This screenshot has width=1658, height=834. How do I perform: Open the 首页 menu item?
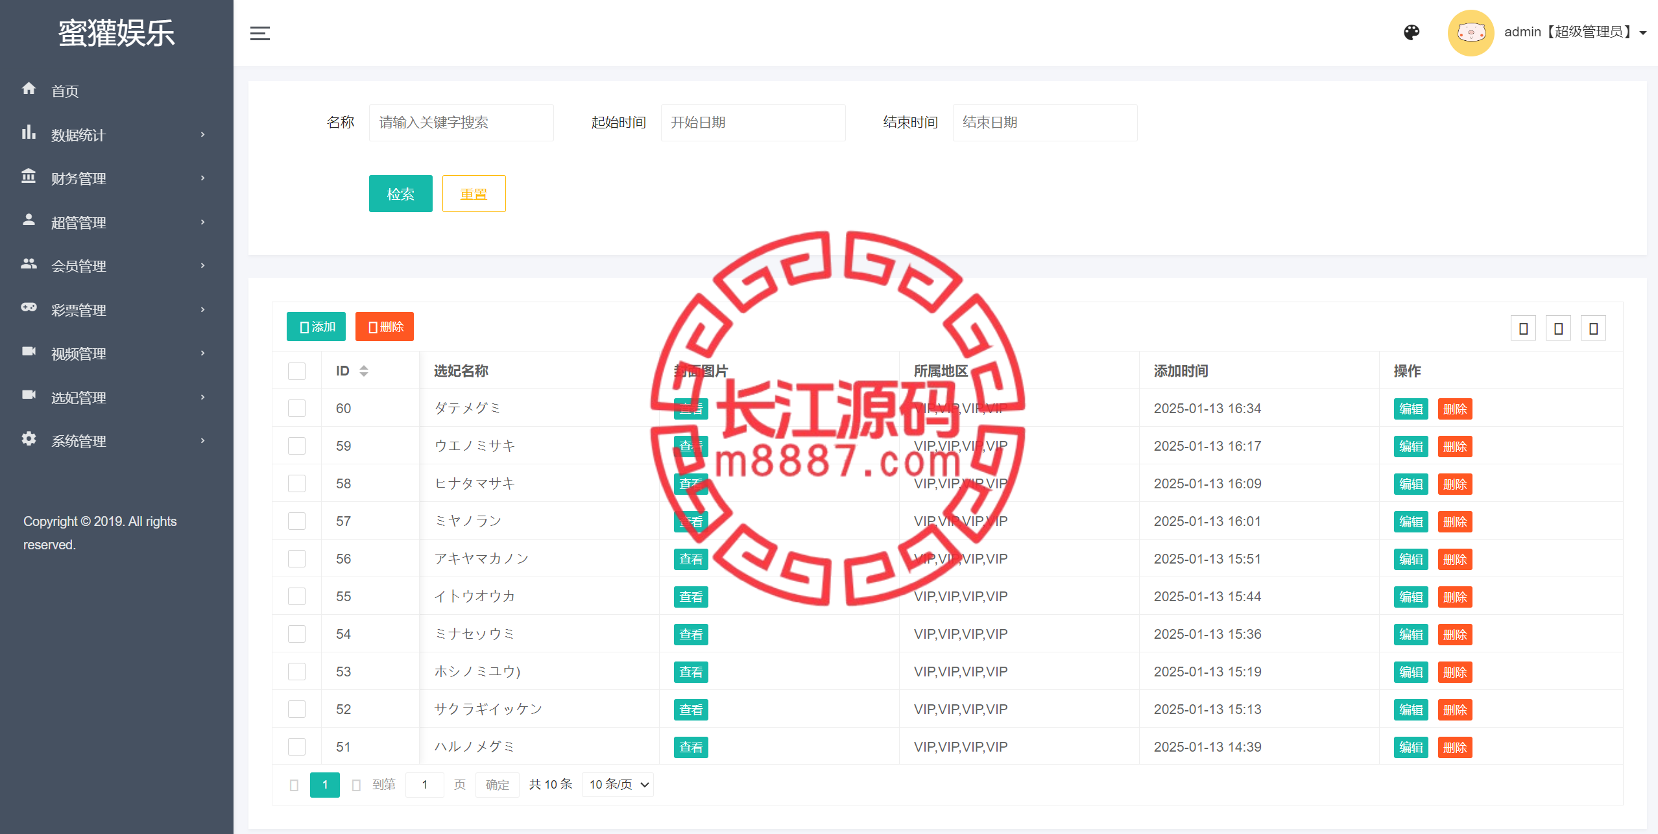tap(117, 91)
